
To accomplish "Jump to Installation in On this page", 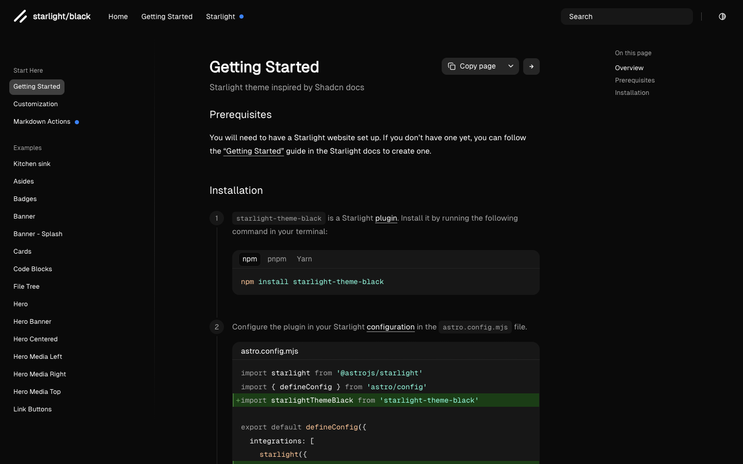I will 632,93.
